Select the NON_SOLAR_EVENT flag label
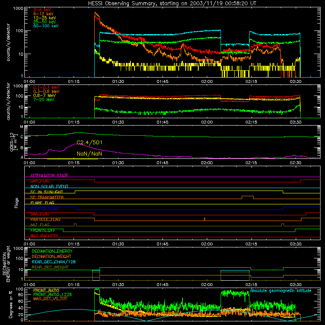The height and width of the screenshot is (325, 325). (49, 186)
